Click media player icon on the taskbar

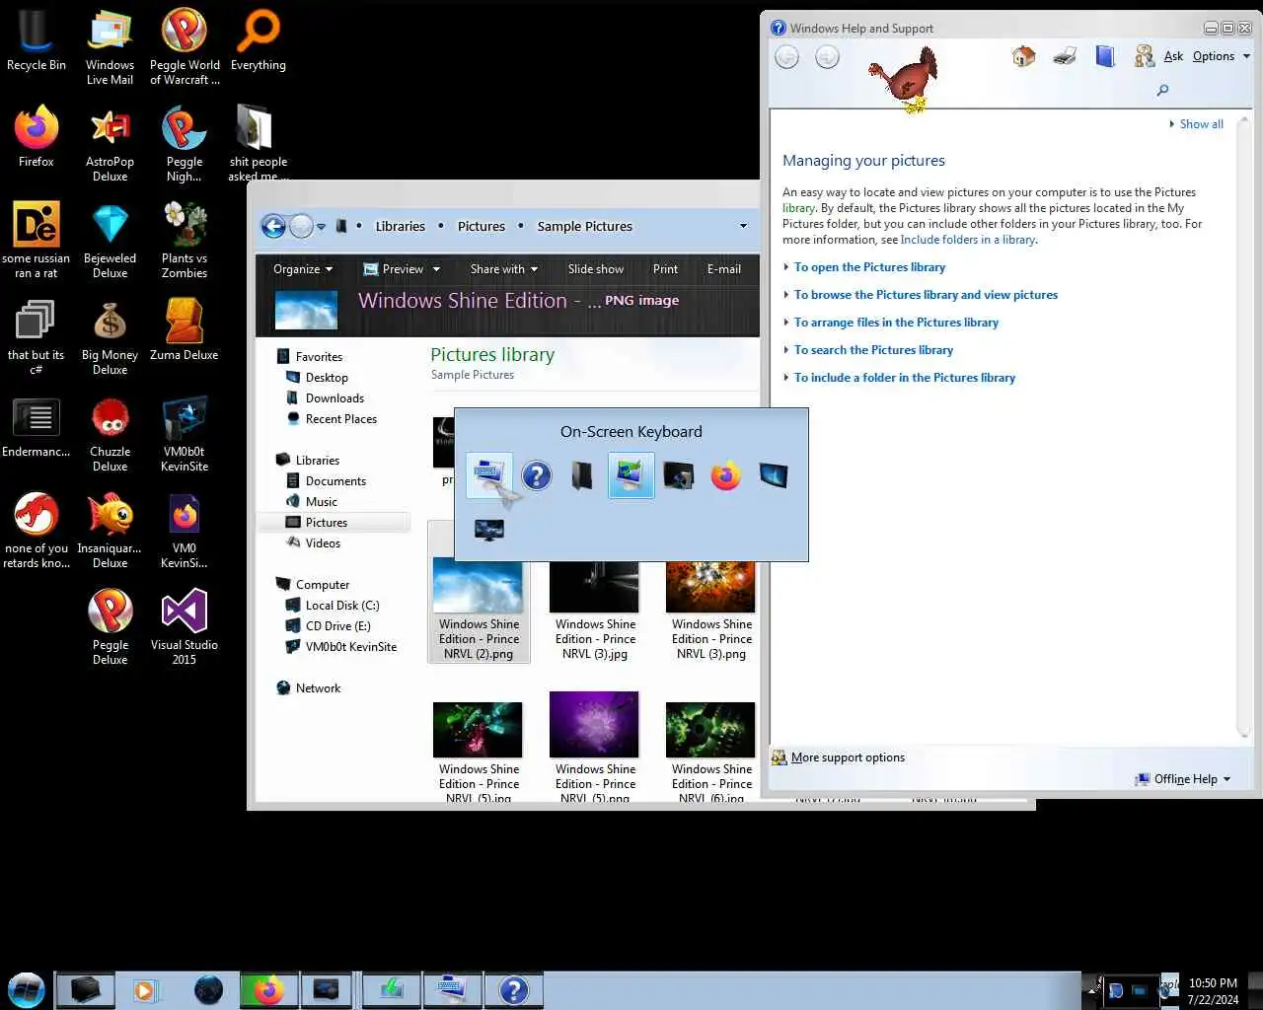coord(146,989)
